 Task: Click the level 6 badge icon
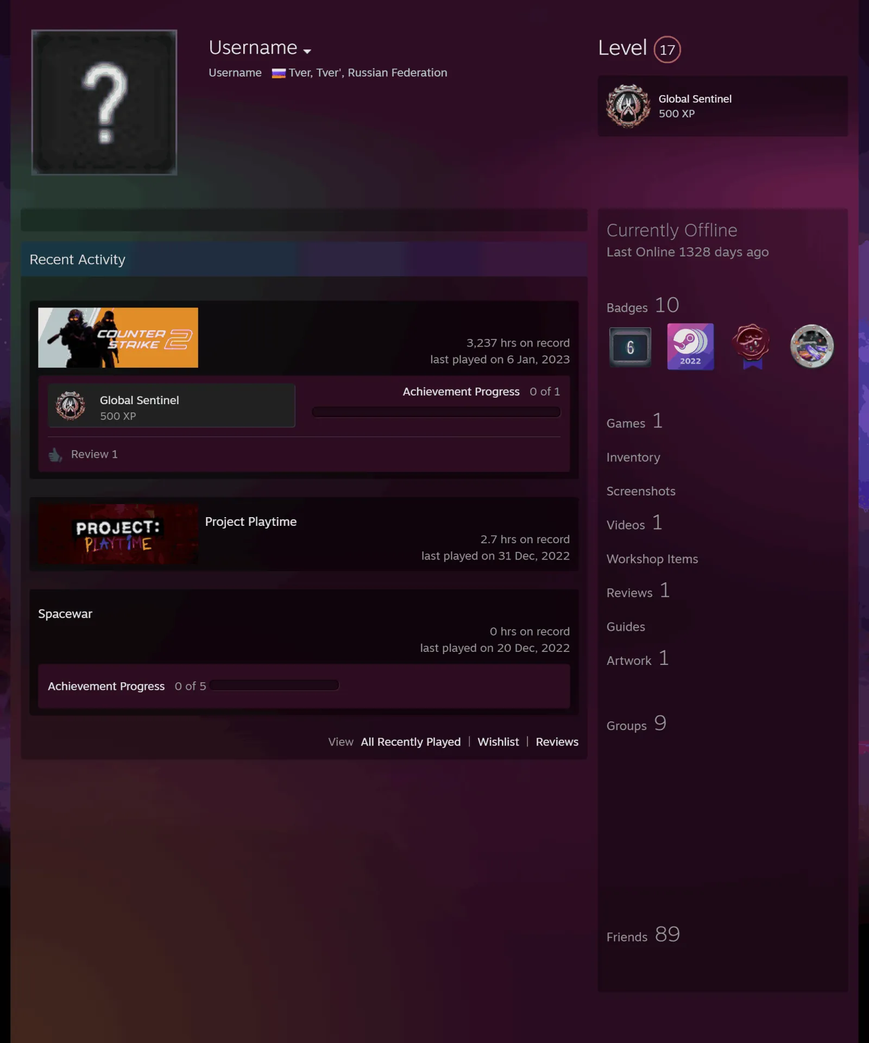(x=630, y=347)
